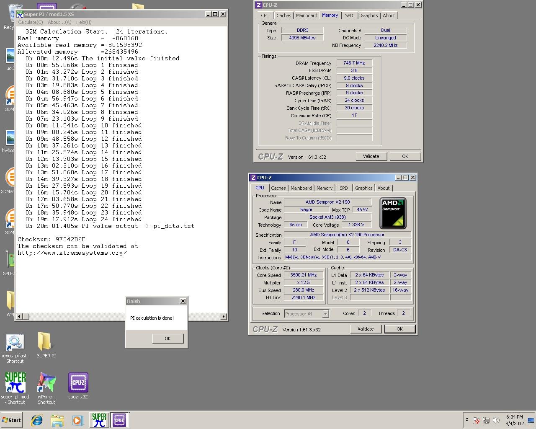
Task: Close the Finish dialog with X
Action: [183, 301]
